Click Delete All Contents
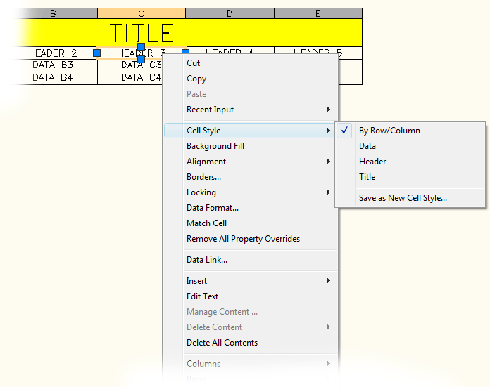 coord(222,343)
